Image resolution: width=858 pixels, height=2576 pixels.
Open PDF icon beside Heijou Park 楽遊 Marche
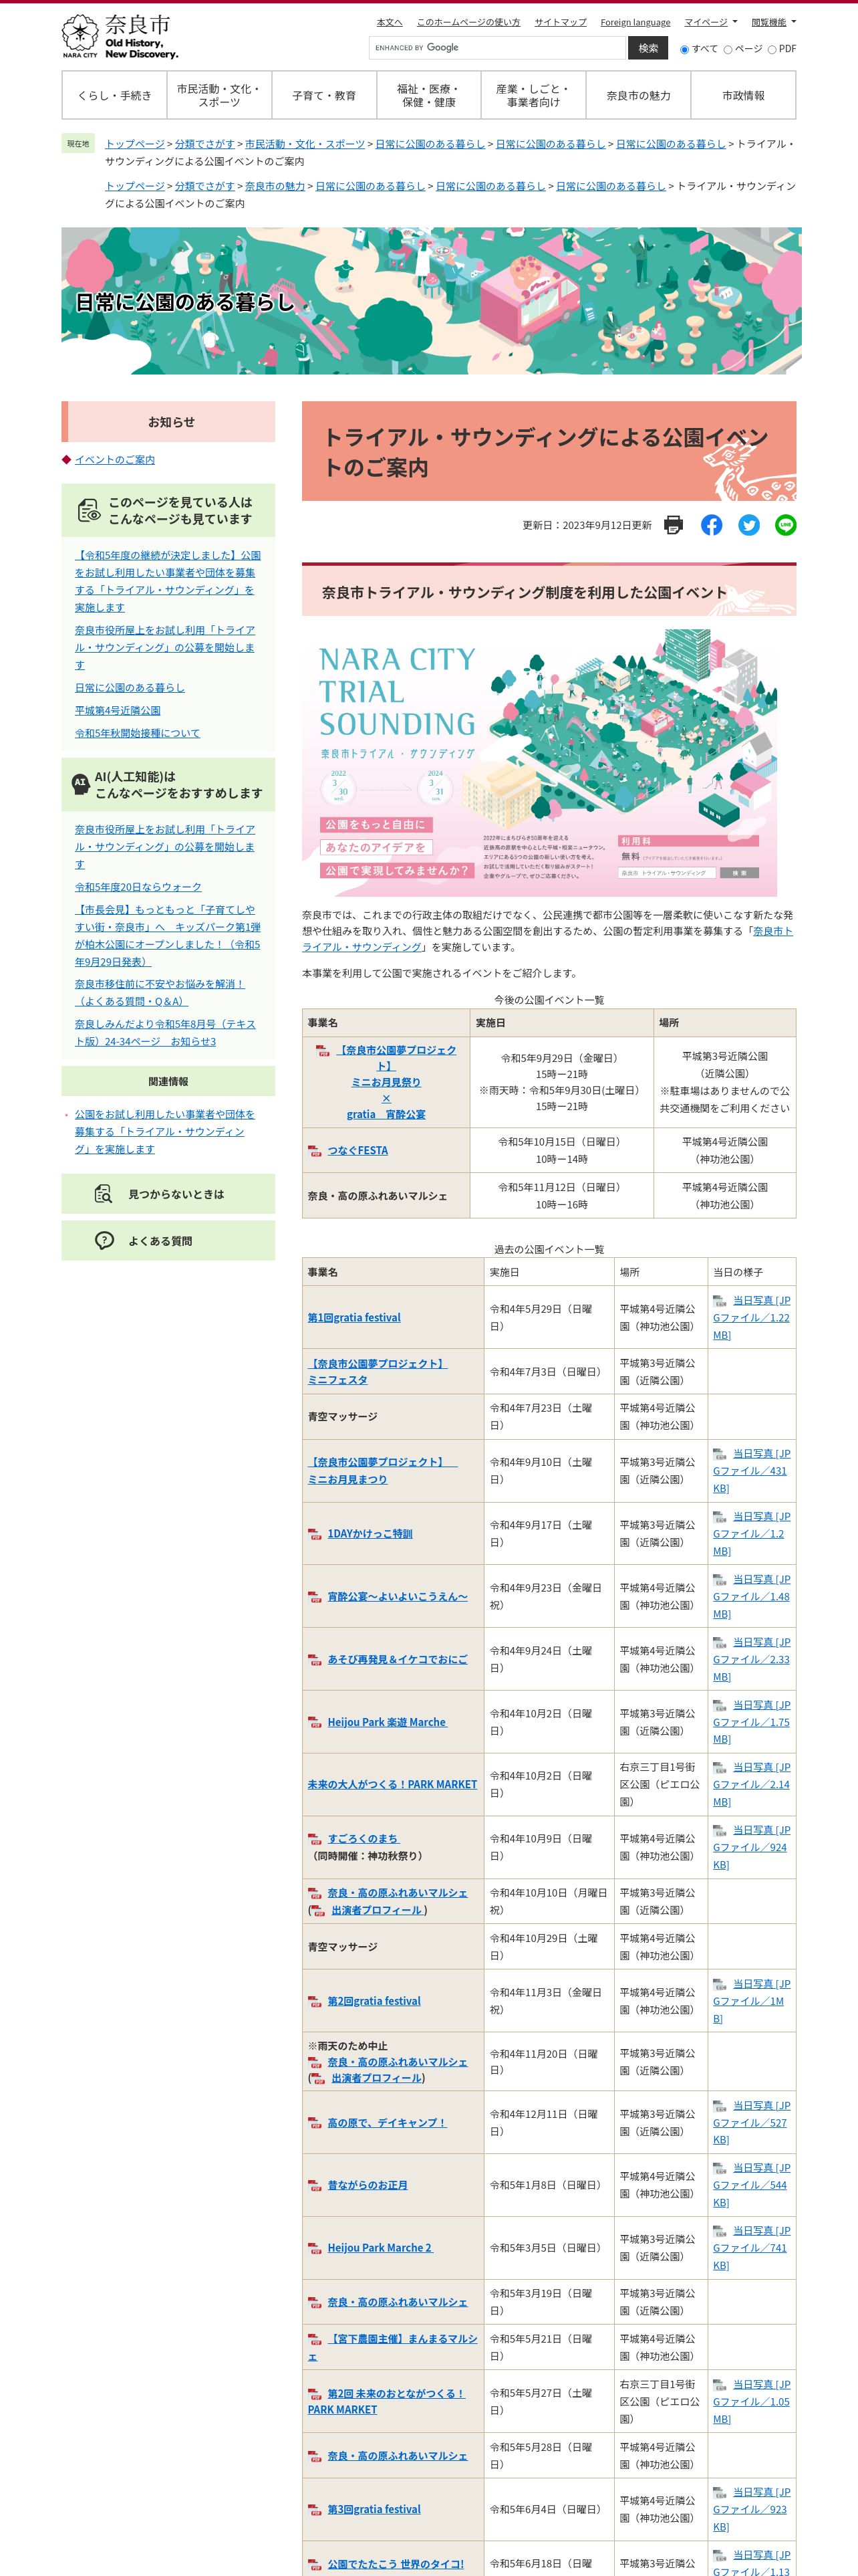click(x=315, y=1722)
